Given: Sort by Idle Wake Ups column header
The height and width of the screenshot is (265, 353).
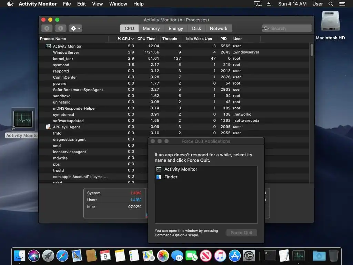Looking at the screenshot, I should (199, 39).
